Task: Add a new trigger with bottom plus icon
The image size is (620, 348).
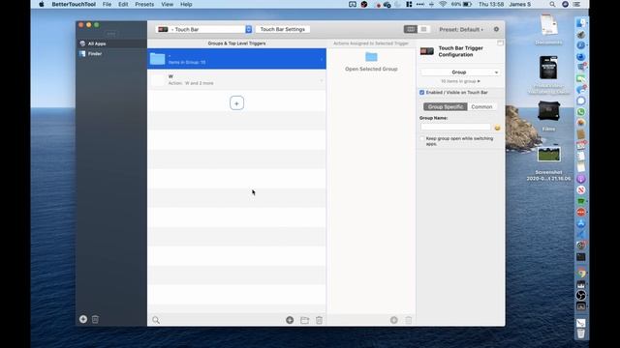Action: tap(290, 320)
